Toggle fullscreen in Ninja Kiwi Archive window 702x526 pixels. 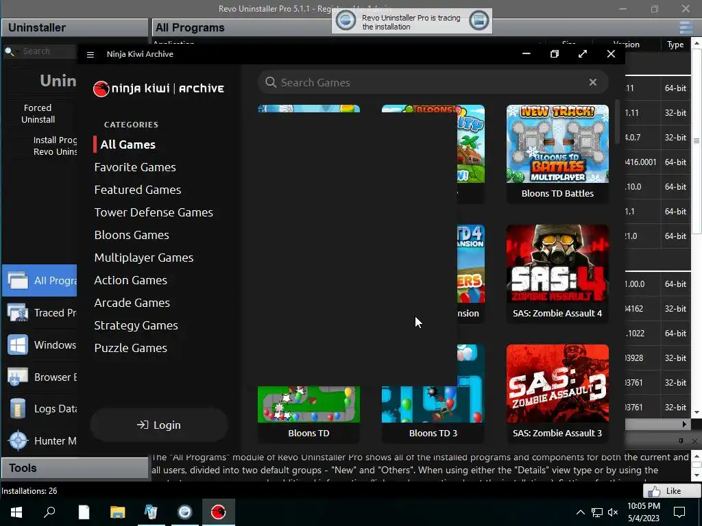583,54
